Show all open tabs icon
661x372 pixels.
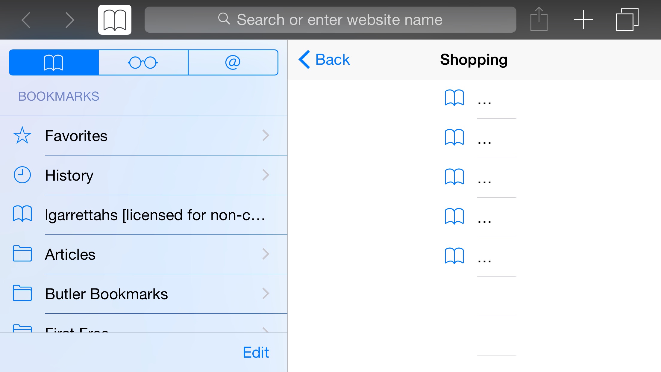click(627, 20)
